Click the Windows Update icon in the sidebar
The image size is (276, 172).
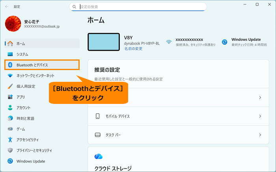click(10, 161)
